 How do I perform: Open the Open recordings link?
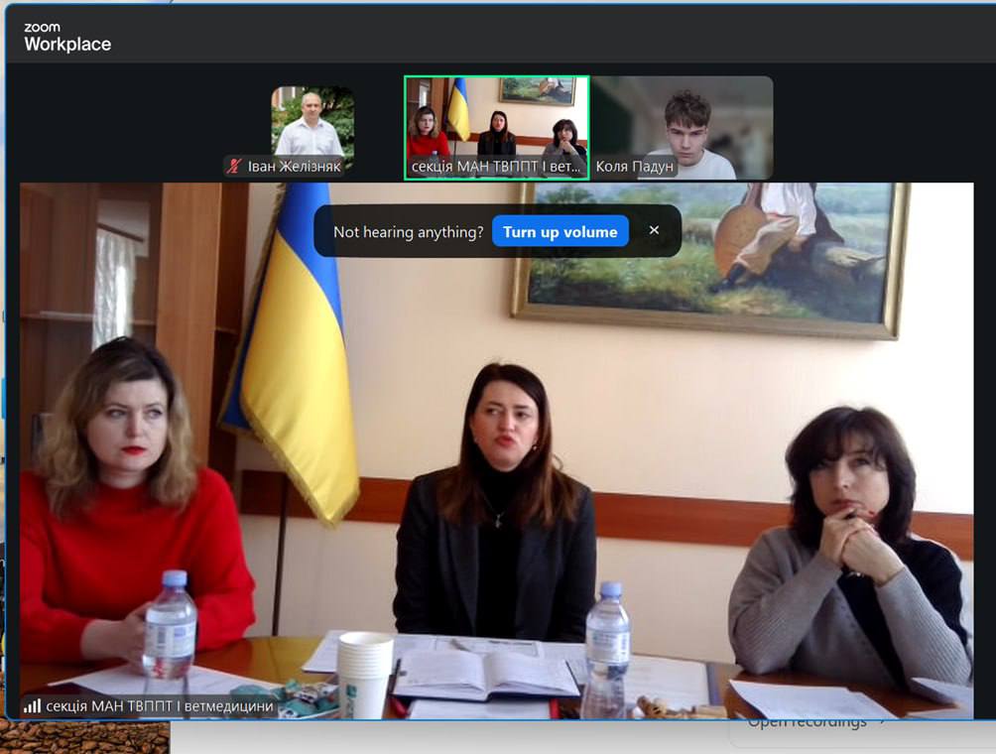(806, 722)
